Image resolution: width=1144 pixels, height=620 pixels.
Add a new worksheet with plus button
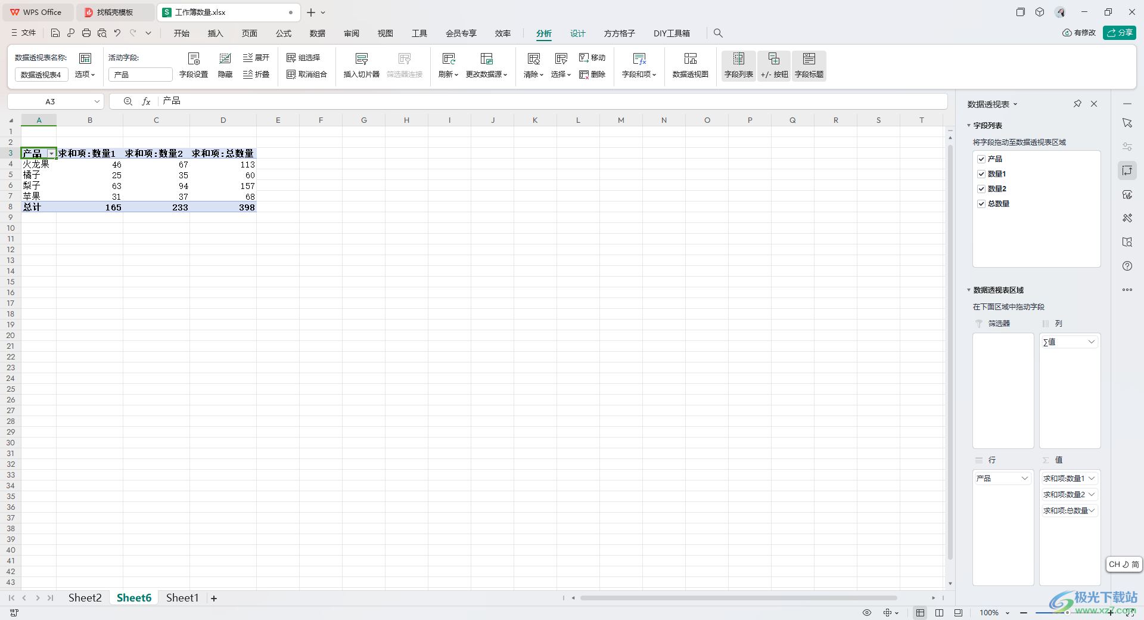coord(214,599)
